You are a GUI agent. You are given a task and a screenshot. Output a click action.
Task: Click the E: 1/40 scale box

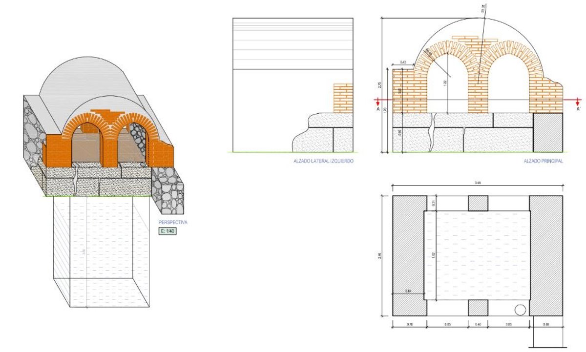[167, 231]
